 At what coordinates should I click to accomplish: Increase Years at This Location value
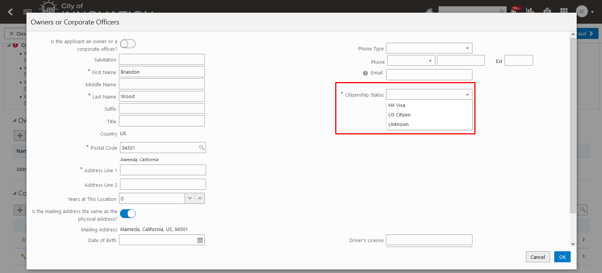[x=200, y=199]
